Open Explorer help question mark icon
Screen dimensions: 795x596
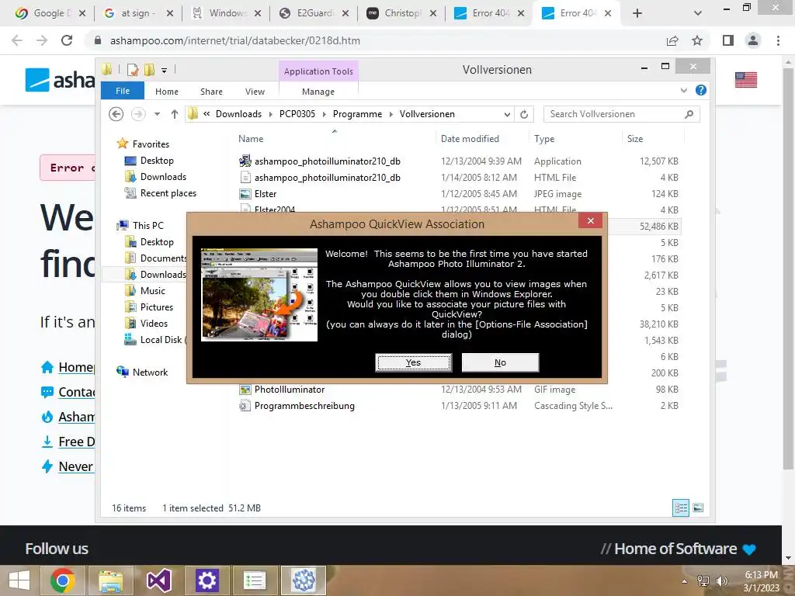[x=701, y=90]
